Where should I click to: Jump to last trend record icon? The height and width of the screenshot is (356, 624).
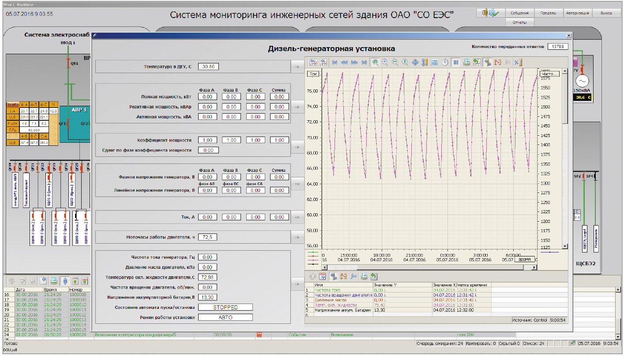(x=364, y=63)
